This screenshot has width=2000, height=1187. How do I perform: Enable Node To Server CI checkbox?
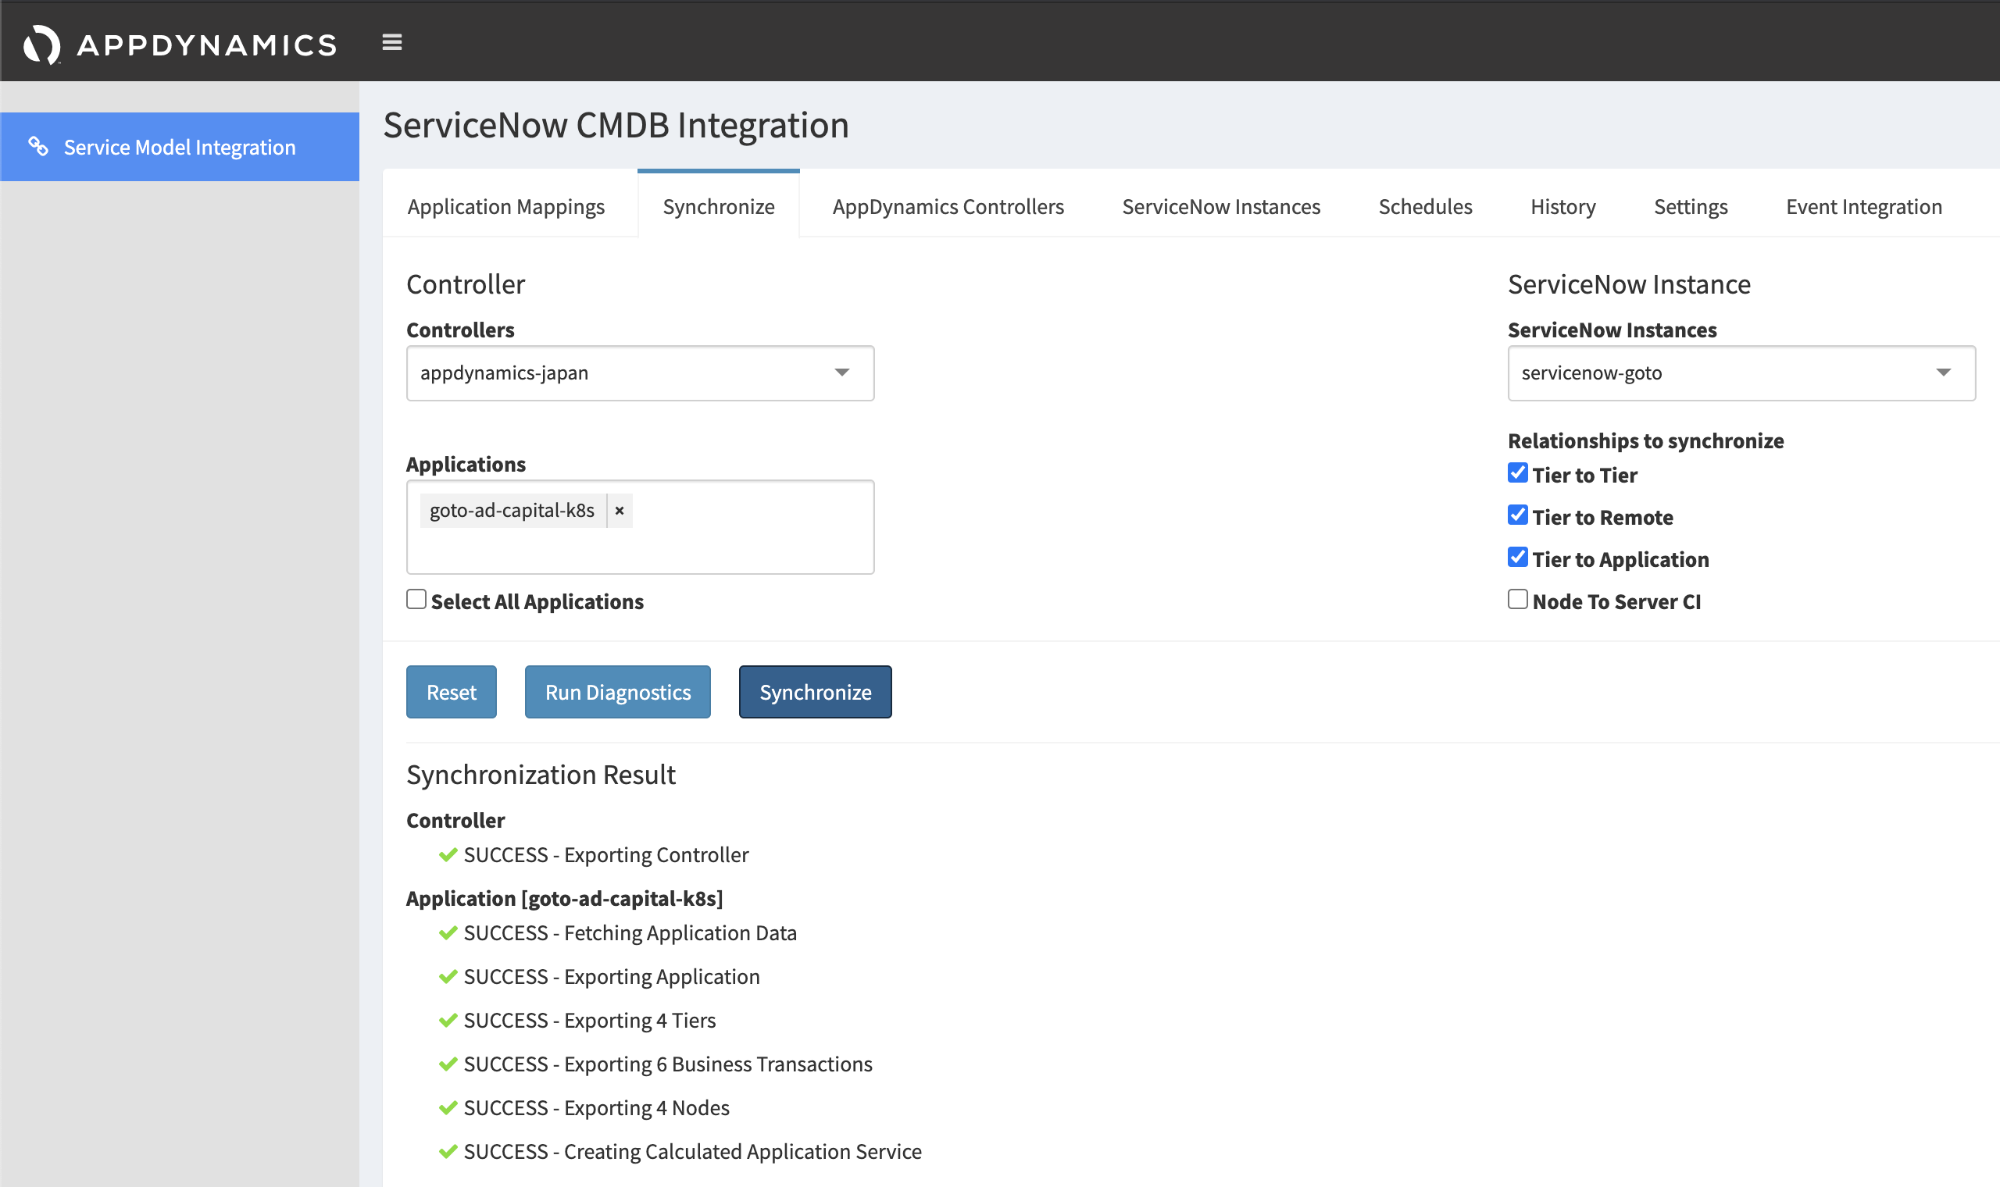tap(1518, 599)
